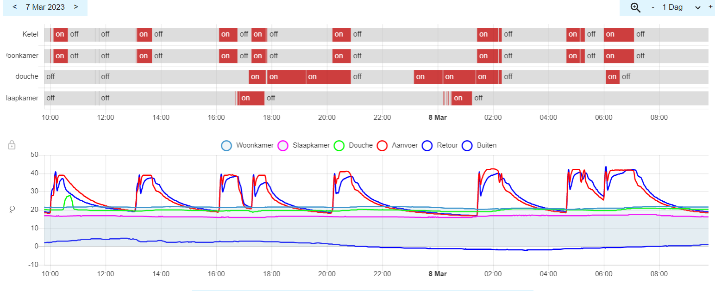Screen dimensions: 715x291
Task: Click Slaapkamer on segment near 17:00
Action: tap(251, 98)
